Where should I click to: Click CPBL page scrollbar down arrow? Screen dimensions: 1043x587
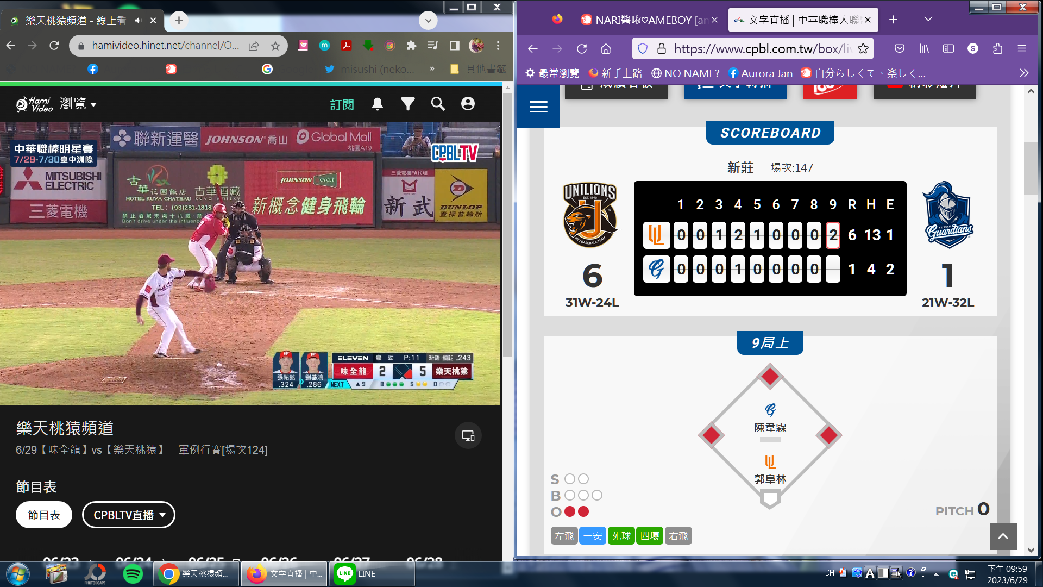pyautogui.click(x=1031, y=549)
